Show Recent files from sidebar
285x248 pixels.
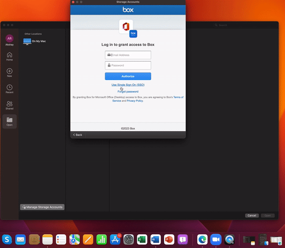[9, 88]
